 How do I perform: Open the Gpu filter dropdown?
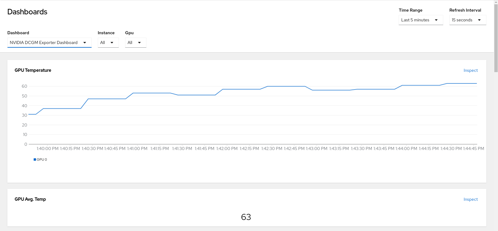click(135, 42)
